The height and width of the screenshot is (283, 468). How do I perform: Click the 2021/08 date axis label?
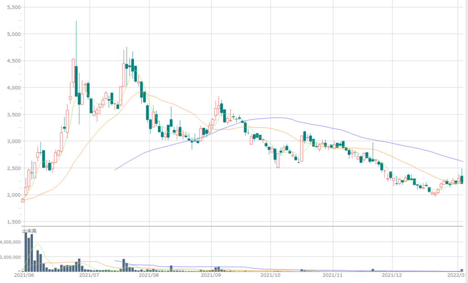pyautogui.click(x=149, y=275)
